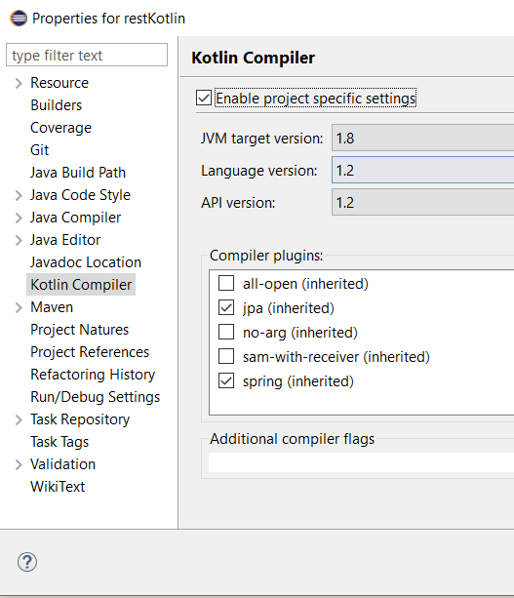Select the Java Compiler label
Viewport: 514px width, 598px height.
pyautogui.click(x=75, y=218)
